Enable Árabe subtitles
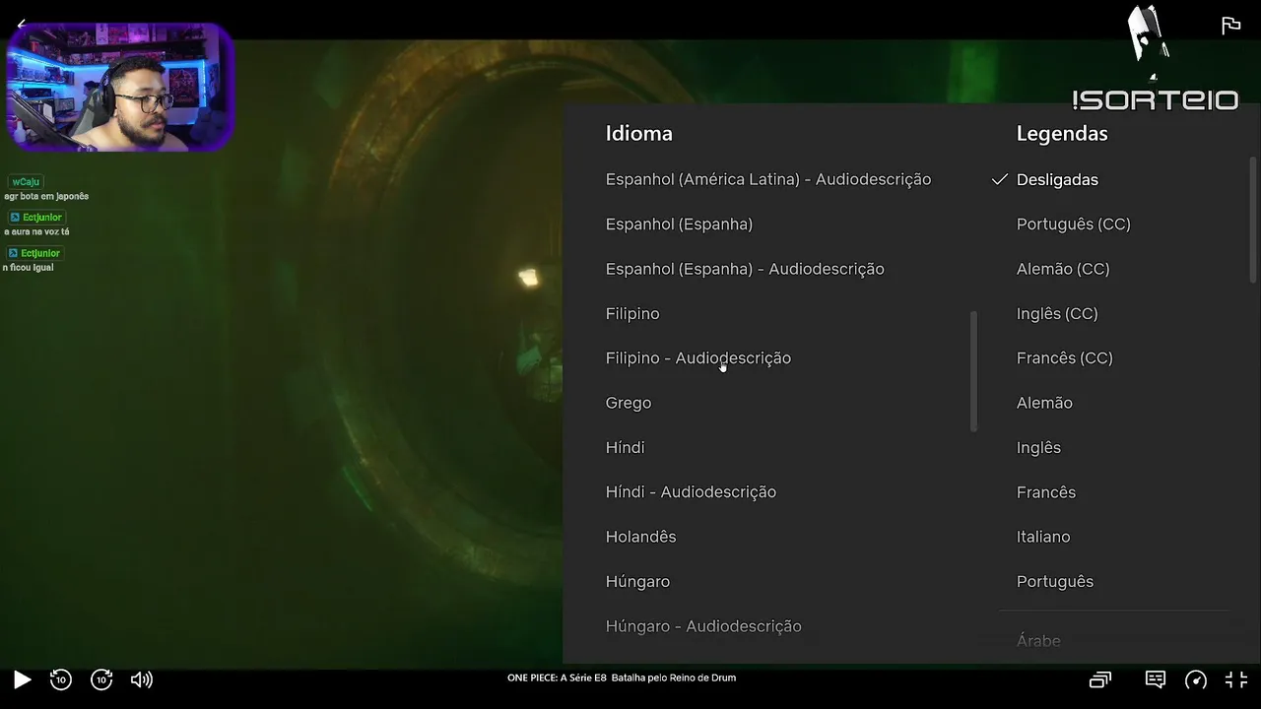Viewport: 1261px width, 709px height. point(1038,641)
